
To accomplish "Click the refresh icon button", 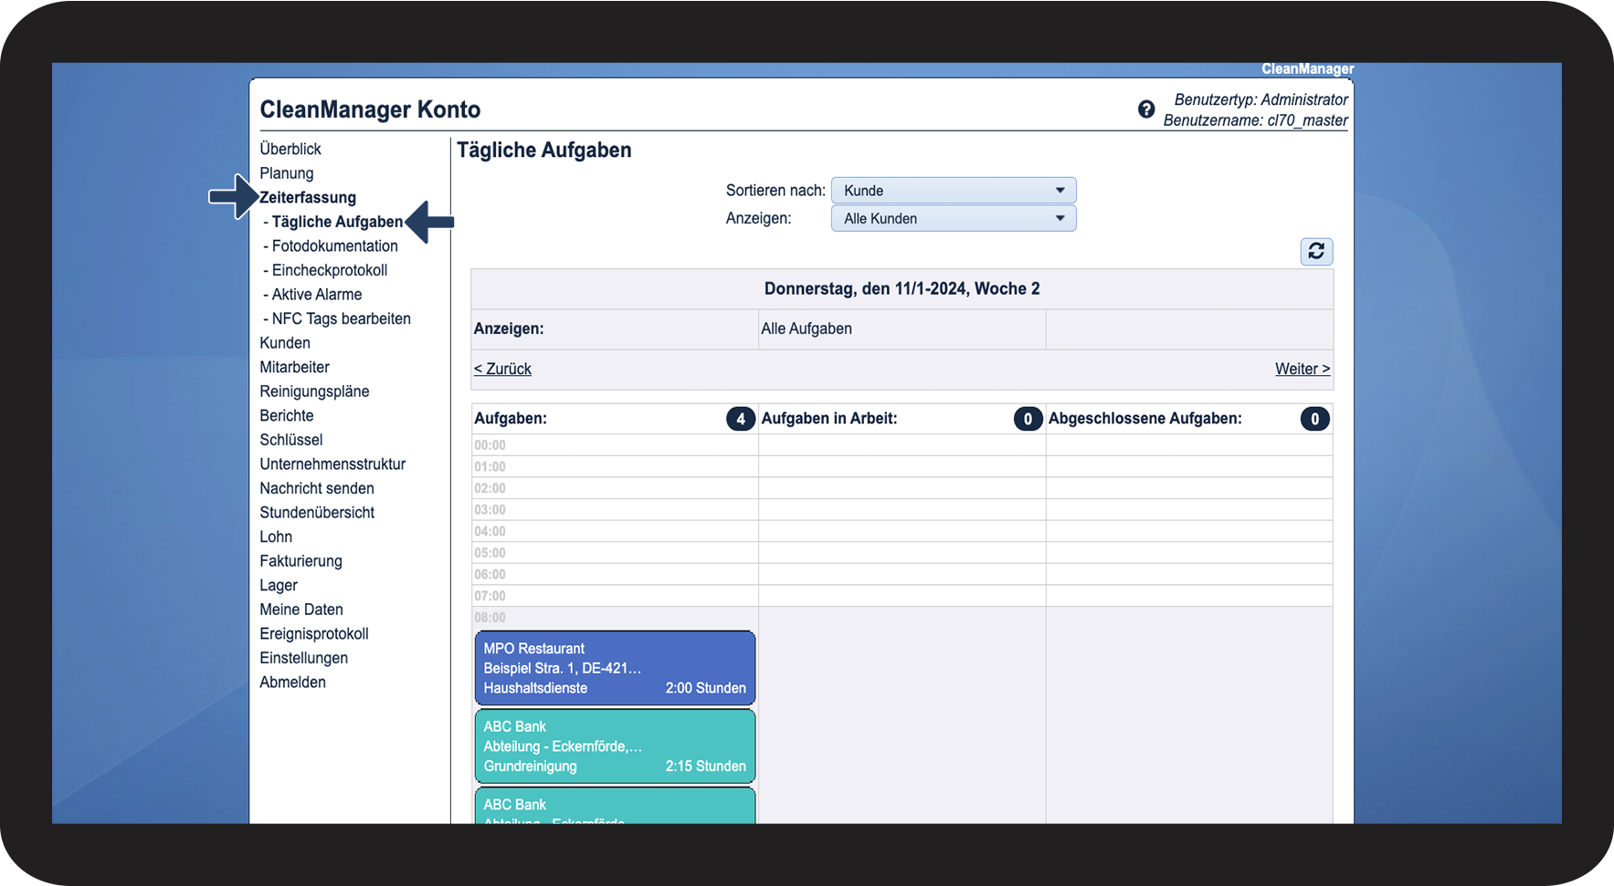I will click(x=1315, y=251).
